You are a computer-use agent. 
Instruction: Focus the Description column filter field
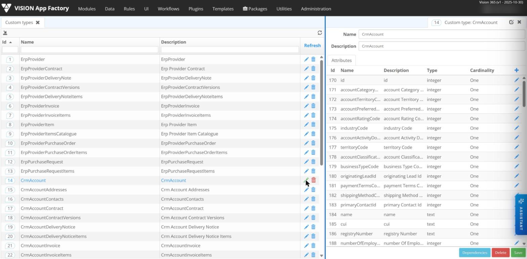(230, 50)
